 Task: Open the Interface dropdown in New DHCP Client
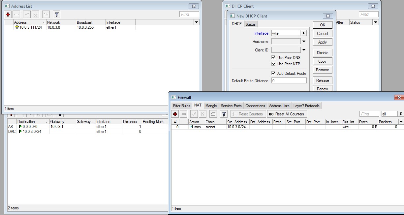click(x=304, y=33)
